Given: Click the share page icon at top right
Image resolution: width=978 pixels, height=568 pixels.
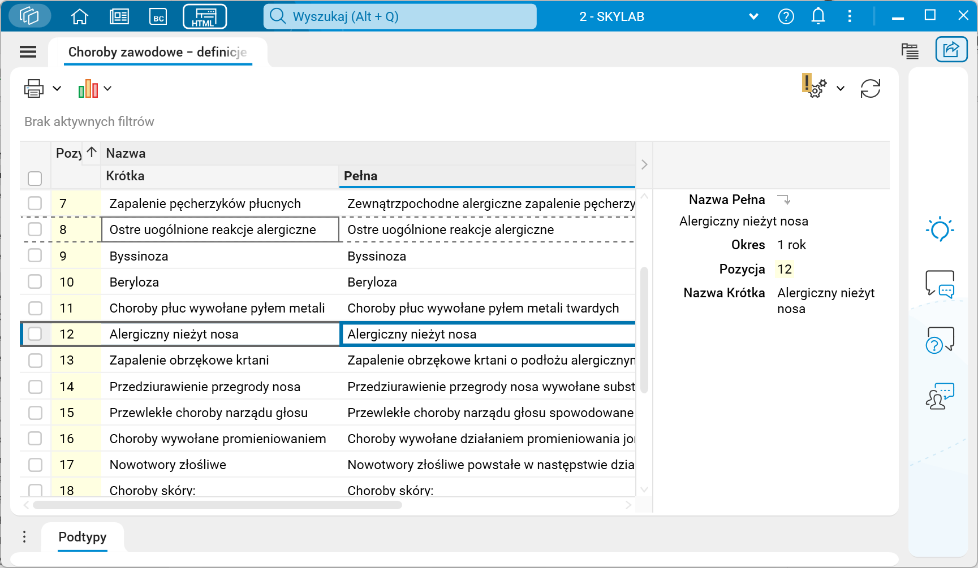Looking at the screenshot, I should (x=951, y=50).
